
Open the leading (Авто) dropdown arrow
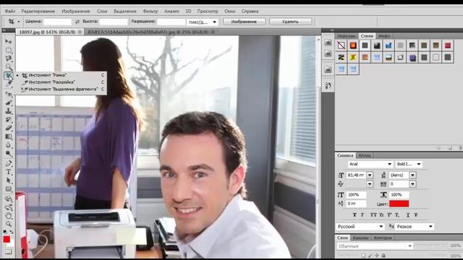pos(412,175)
